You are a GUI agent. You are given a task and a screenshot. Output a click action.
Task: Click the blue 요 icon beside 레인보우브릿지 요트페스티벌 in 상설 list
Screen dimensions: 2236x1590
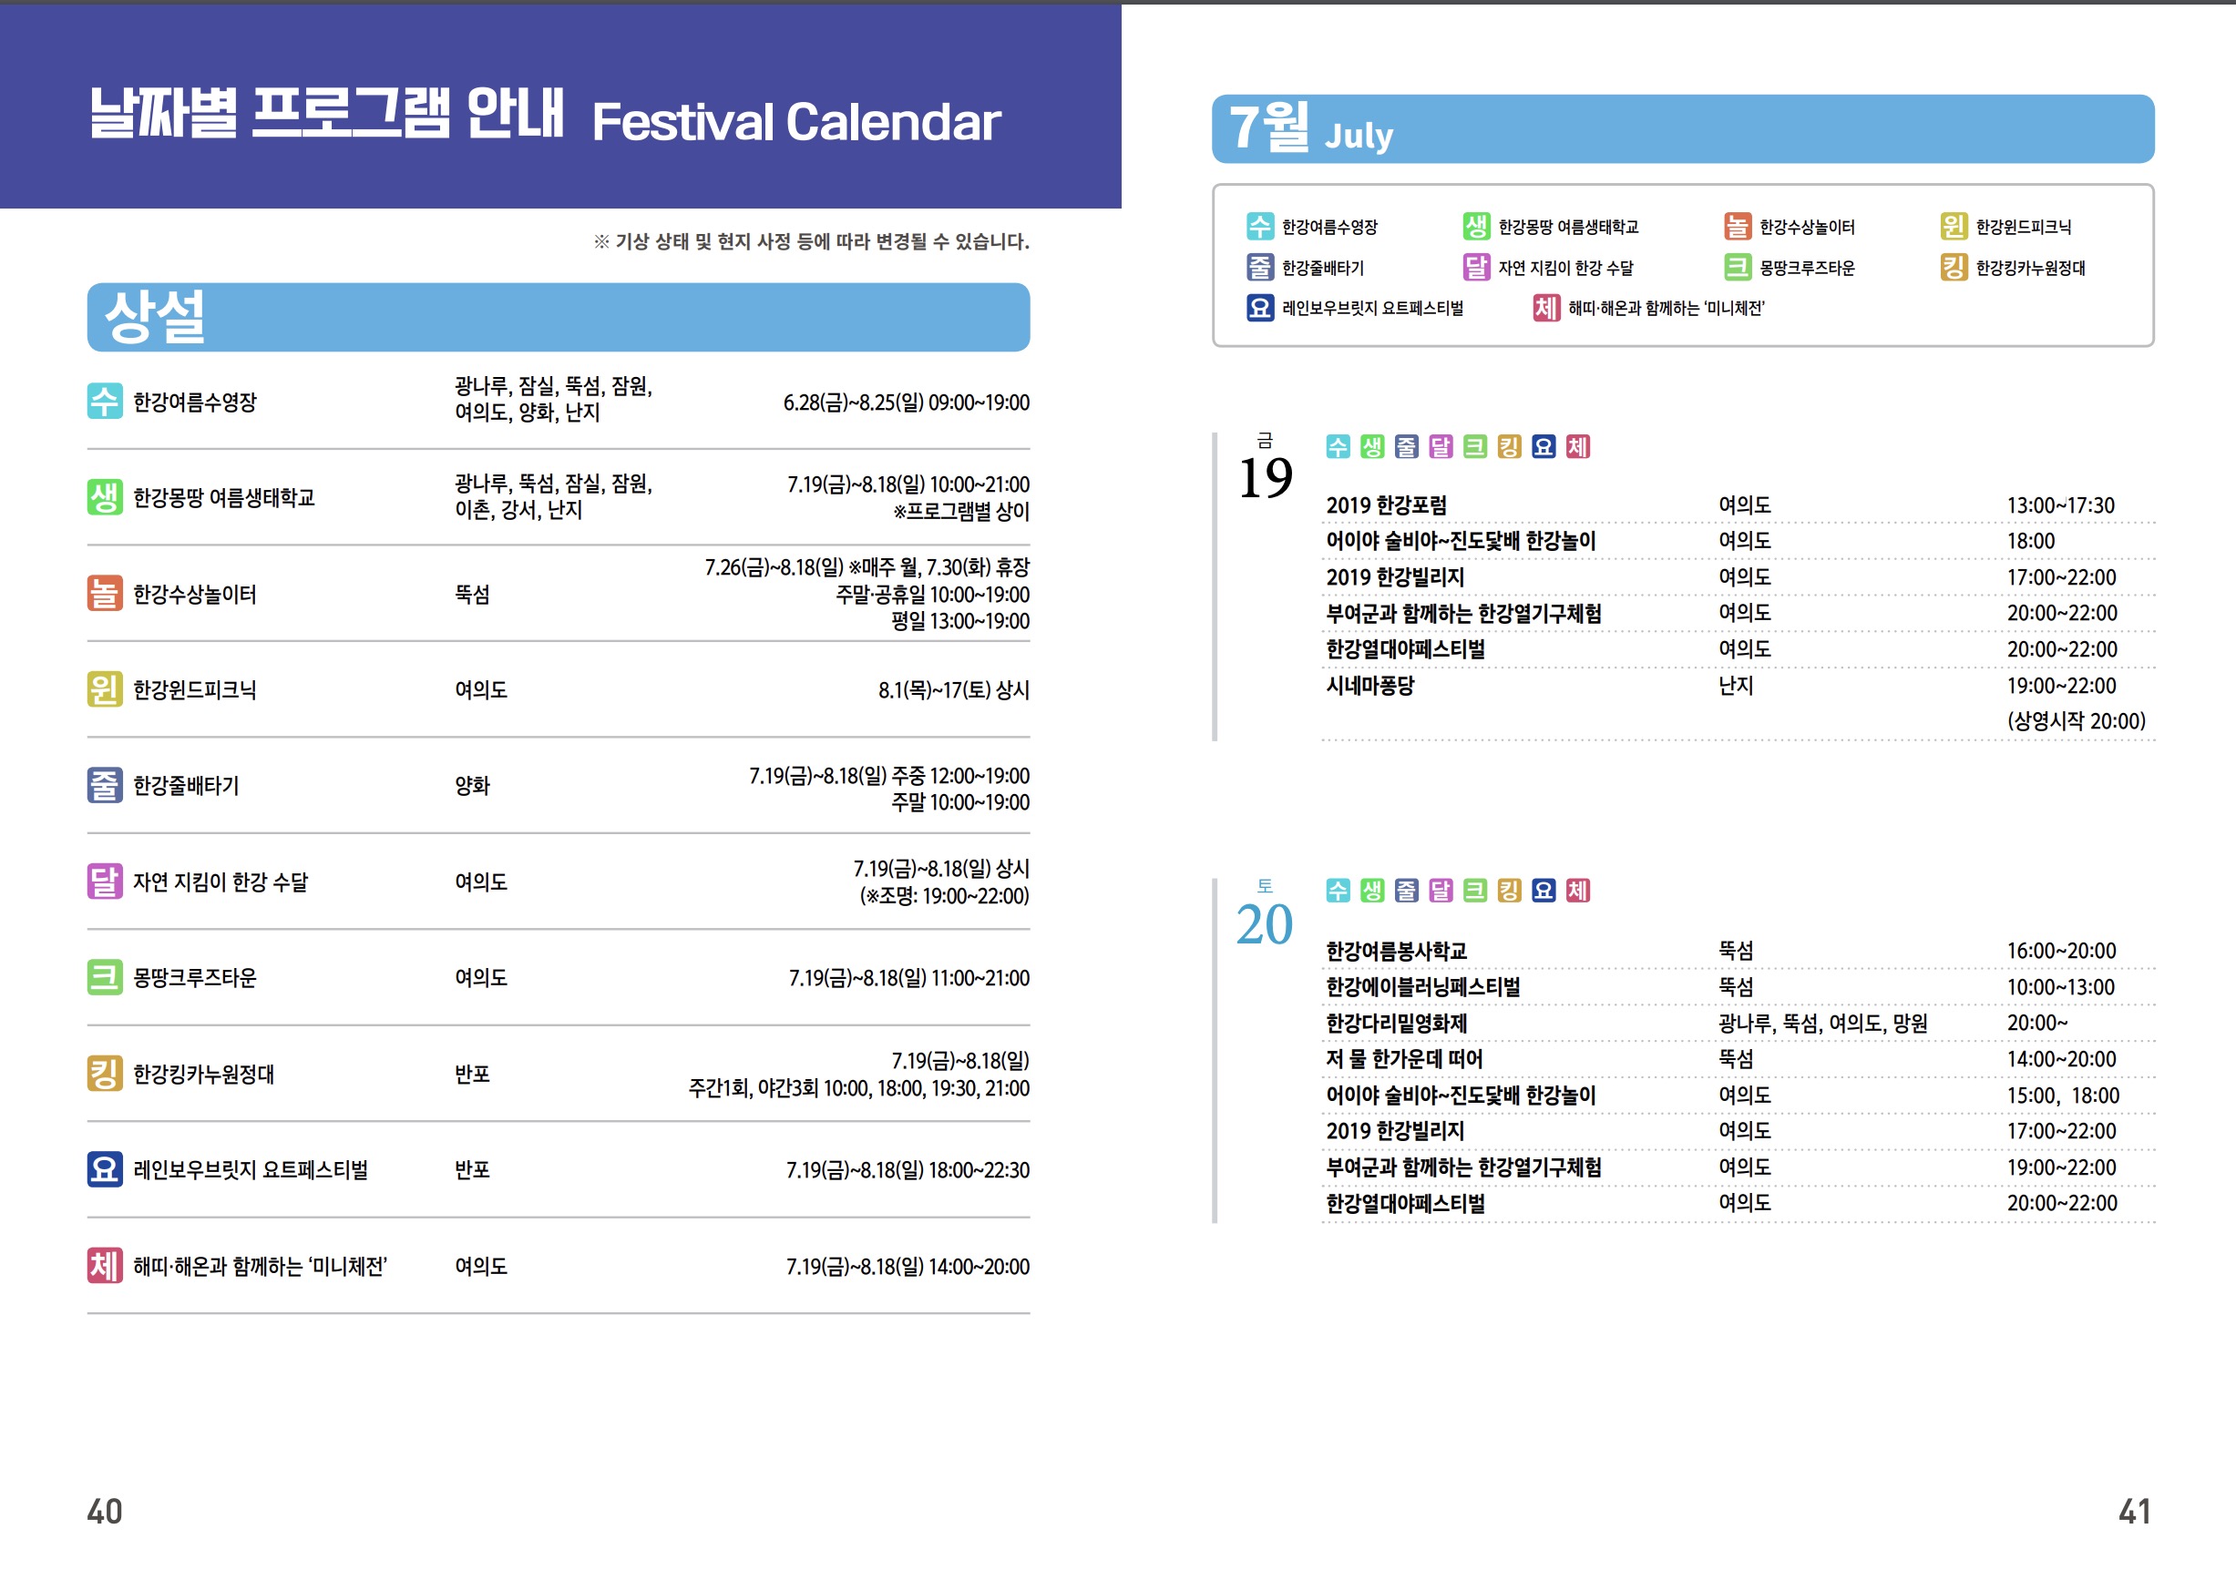coord(105,1169)
